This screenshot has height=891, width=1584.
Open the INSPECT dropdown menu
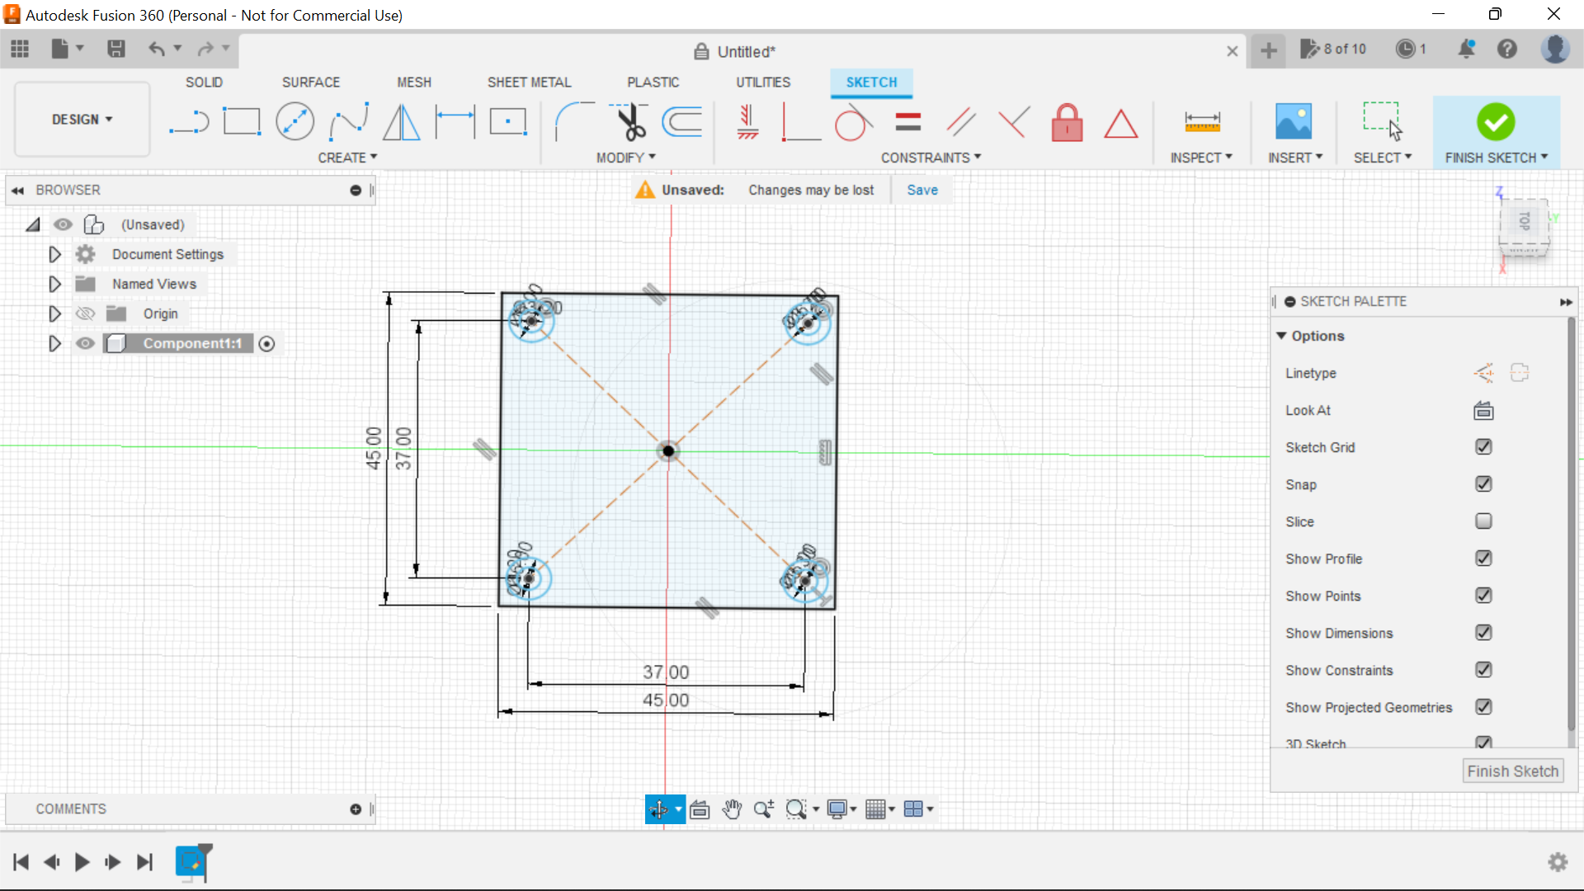point(1201,158)
